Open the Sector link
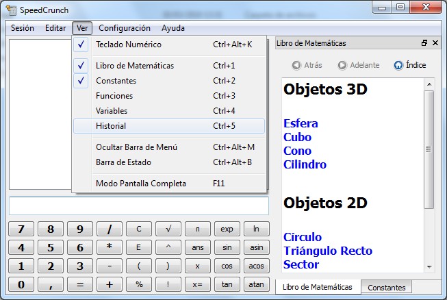The width and height of the screenshot is (447, 300). (301, 264)
